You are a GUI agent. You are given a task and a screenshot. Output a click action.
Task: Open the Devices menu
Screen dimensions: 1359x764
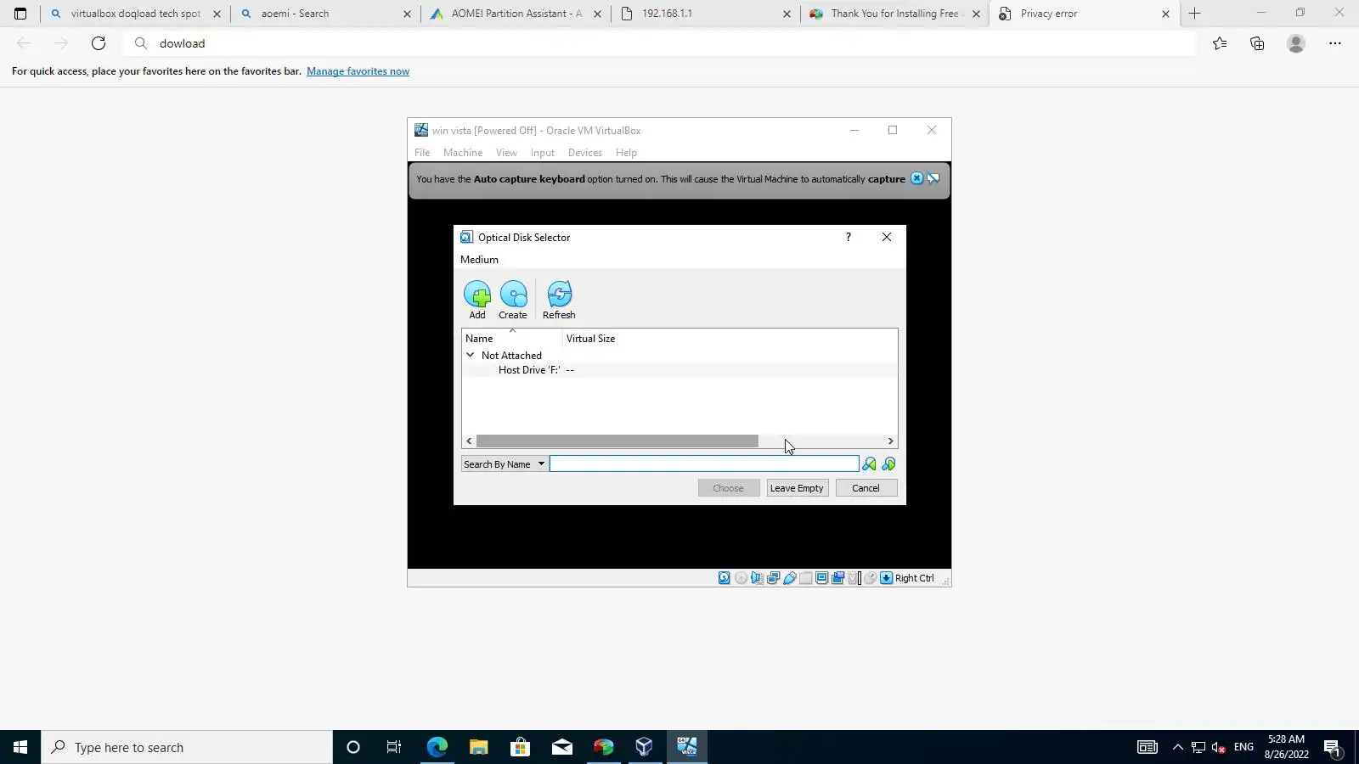585,153
